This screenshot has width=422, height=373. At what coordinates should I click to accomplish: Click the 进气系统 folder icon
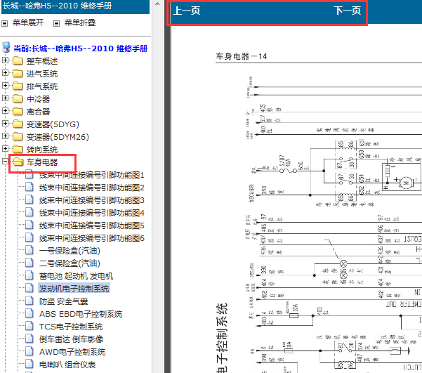(x=18, y=74)
